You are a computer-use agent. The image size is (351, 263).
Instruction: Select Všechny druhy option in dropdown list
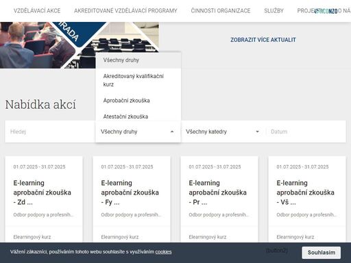pos(138,60)
